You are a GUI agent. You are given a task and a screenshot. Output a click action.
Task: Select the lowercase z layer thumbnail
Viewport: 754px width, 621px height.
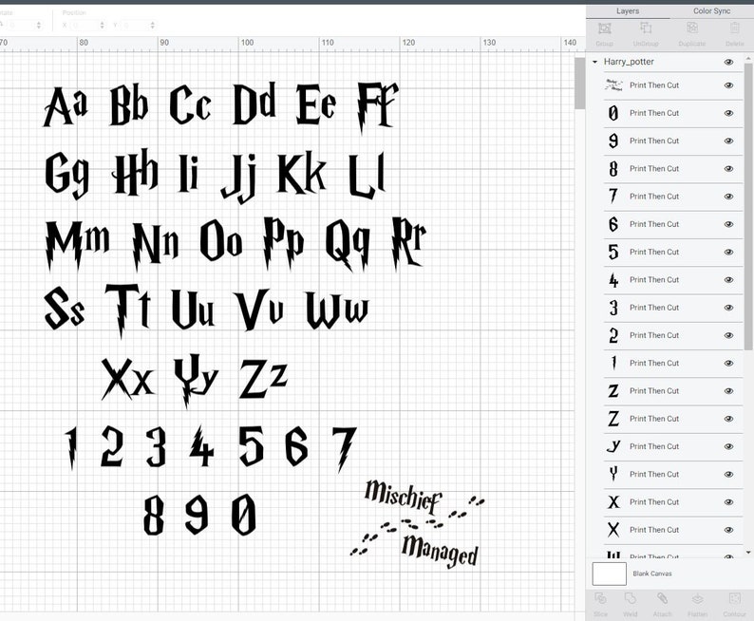[613, 391]
